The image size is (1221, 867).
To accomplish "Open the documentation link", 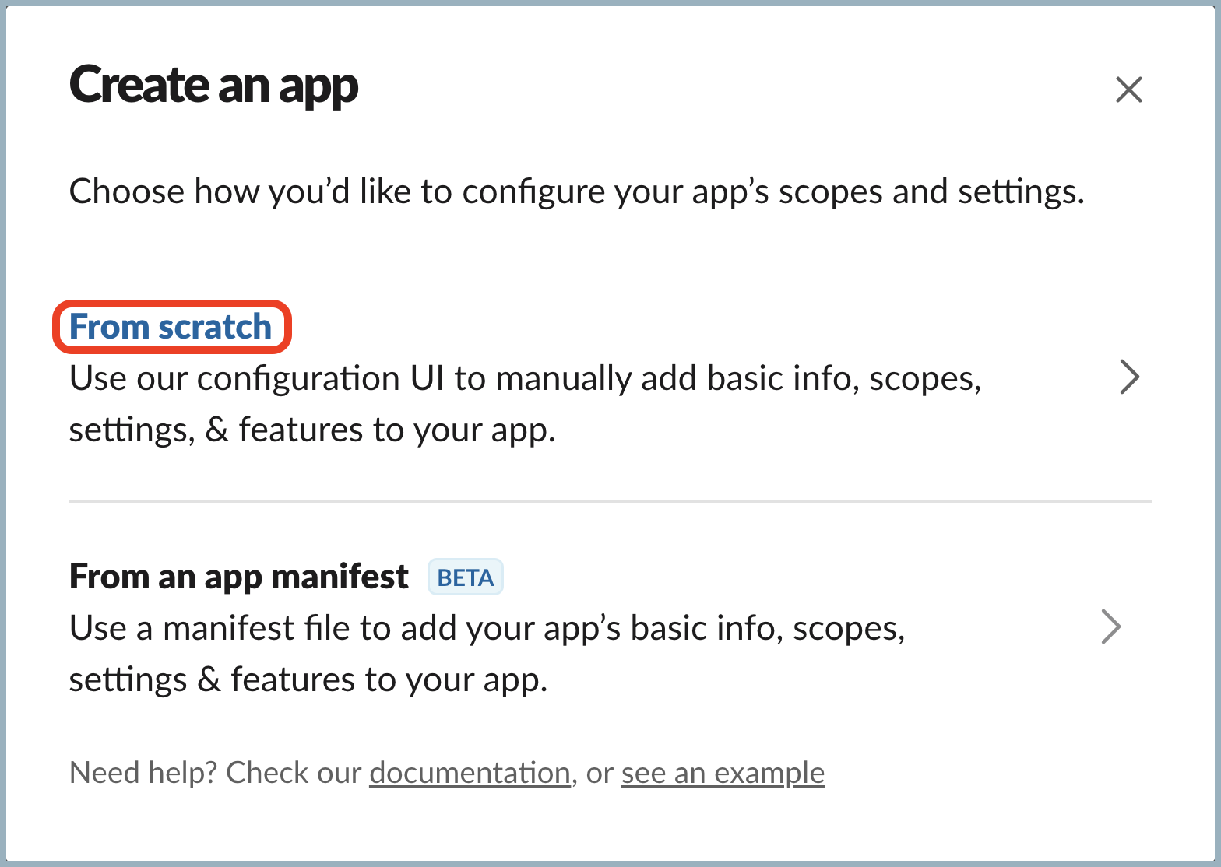I will (x=470, y=773).
